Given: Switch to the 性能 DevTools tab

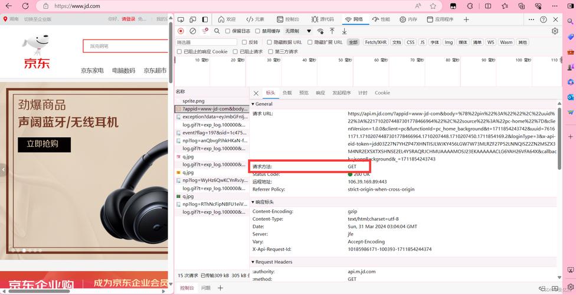Looking at the screenshot, I should point(381,19).
